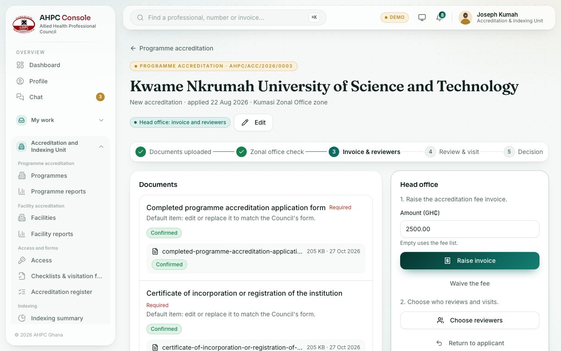Go to the Zonal office check step

pyautogui.click(x=270, y=152)
